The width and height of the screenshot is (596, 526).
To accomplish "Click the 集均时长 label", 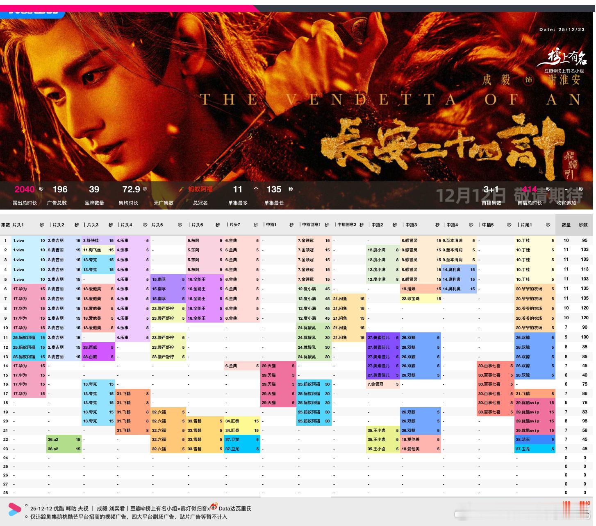I will (128, 203).
